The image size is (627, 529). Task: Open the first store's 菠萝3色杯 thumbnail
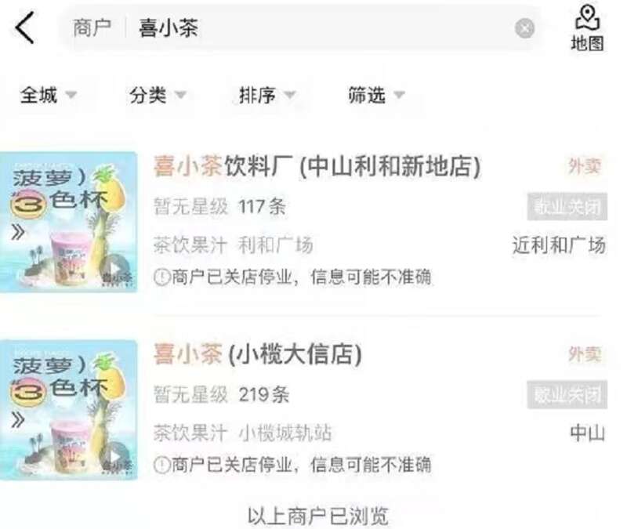pyautogui.click(x=68, y=222)
